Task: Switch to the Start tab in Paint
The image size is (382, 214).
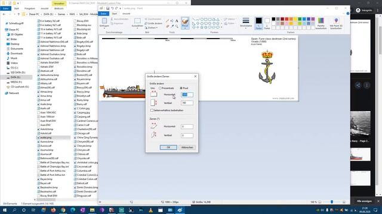Action: [x=114, y=14]
